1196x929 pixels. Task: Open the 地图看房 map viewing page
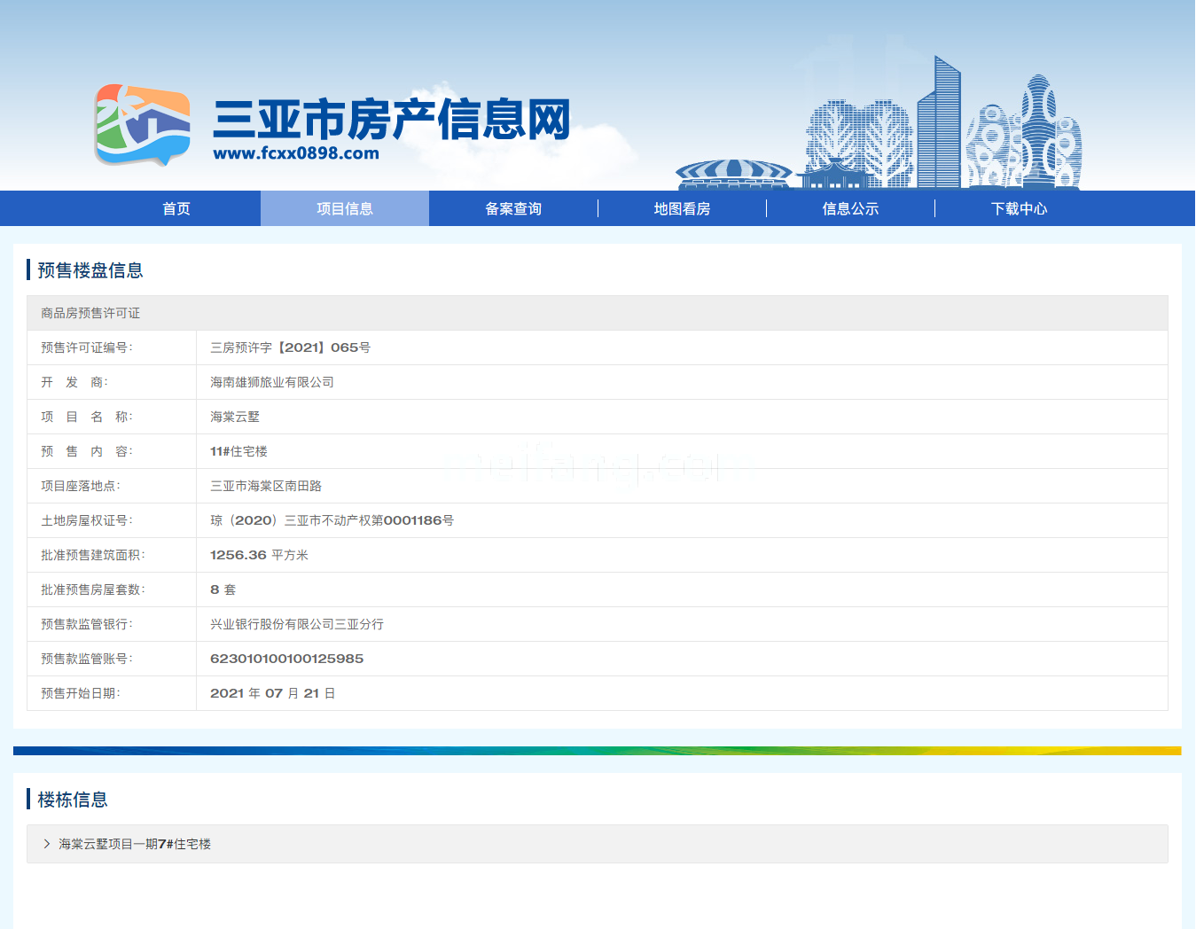click(x=682, y=209)
